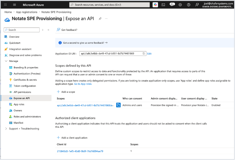Click Add a scope
The image size is (235, 160).
point(66,92)
